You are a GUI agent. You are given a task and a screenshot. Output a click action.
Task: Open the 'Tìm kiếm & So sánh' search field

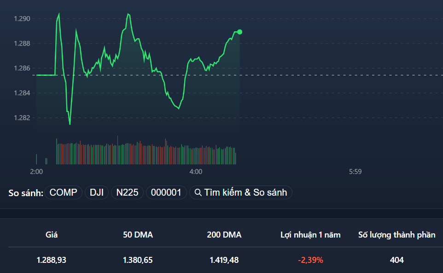(241, 192)
